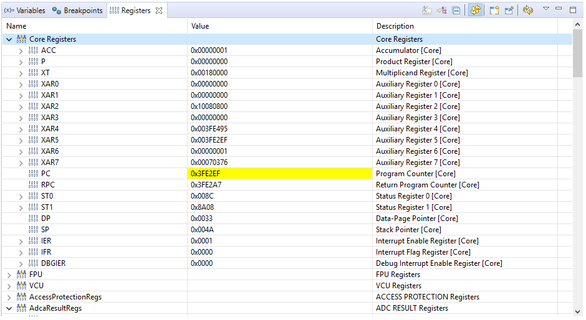Toggle Continuous Refresh off
This screenshot has width=586, height=320.
point(475,10)
